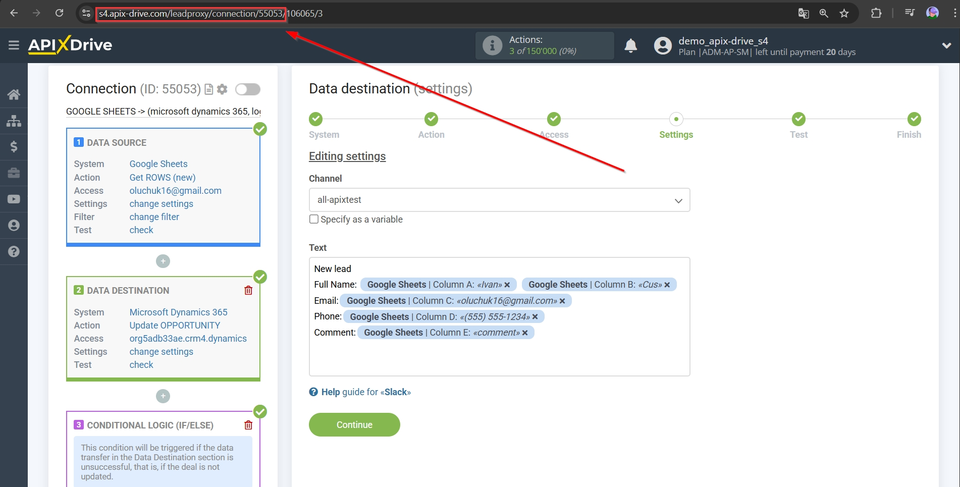Screen dimensions: 960x487
Task: Open the browser profile avatar
Action: point(932,13)
